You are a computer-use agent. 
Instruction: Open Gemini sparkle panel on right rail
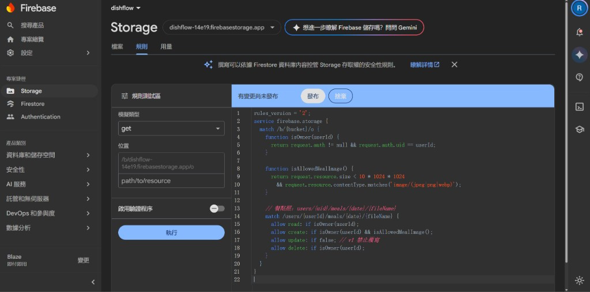tap(580, 55)
